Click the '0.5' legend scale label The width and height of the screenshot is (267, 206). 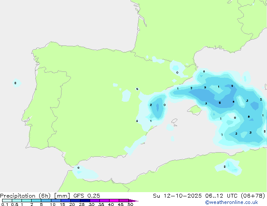click(15, 204)
